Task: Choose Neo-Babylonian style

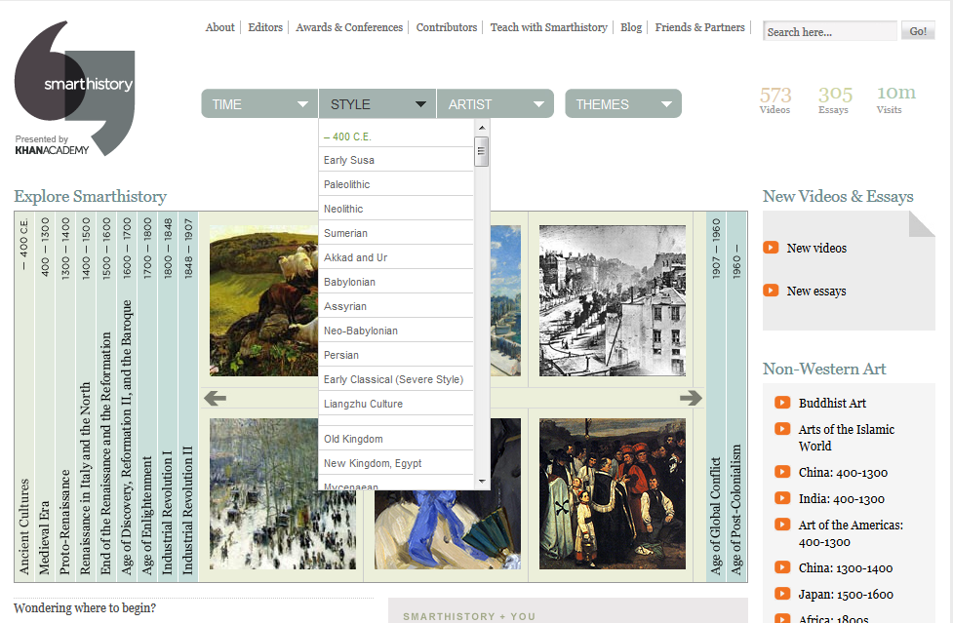Action: tap(396, 330)
